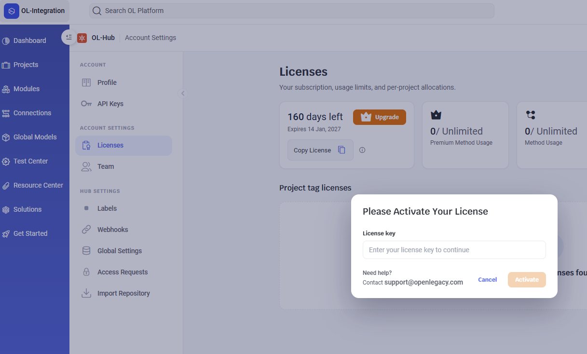This screenshot has width=587, height=354.
Task: Click the Modules cubes icon
Action: click(x=6, y=89)
